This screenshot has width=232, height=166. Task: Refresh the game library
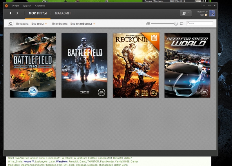11,23
